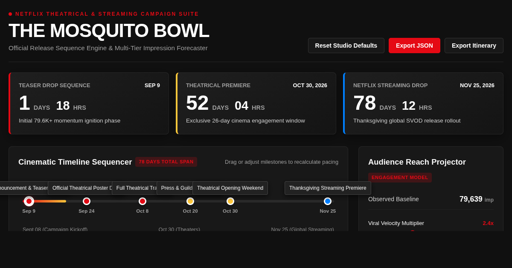Click the Viral Velocity Multiplier label
The image size is (512, 268).
click(396, 223)
